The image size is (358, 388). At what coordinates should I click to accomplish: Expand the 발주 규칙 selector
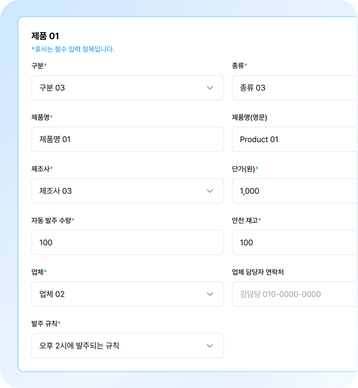coord(128,346)
